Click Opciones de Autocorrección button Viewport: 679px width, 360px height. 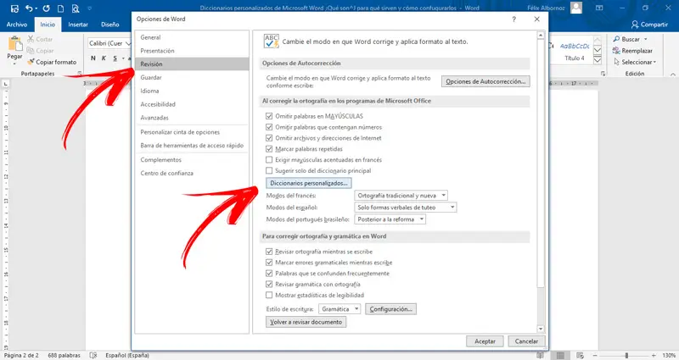(485, 81)
